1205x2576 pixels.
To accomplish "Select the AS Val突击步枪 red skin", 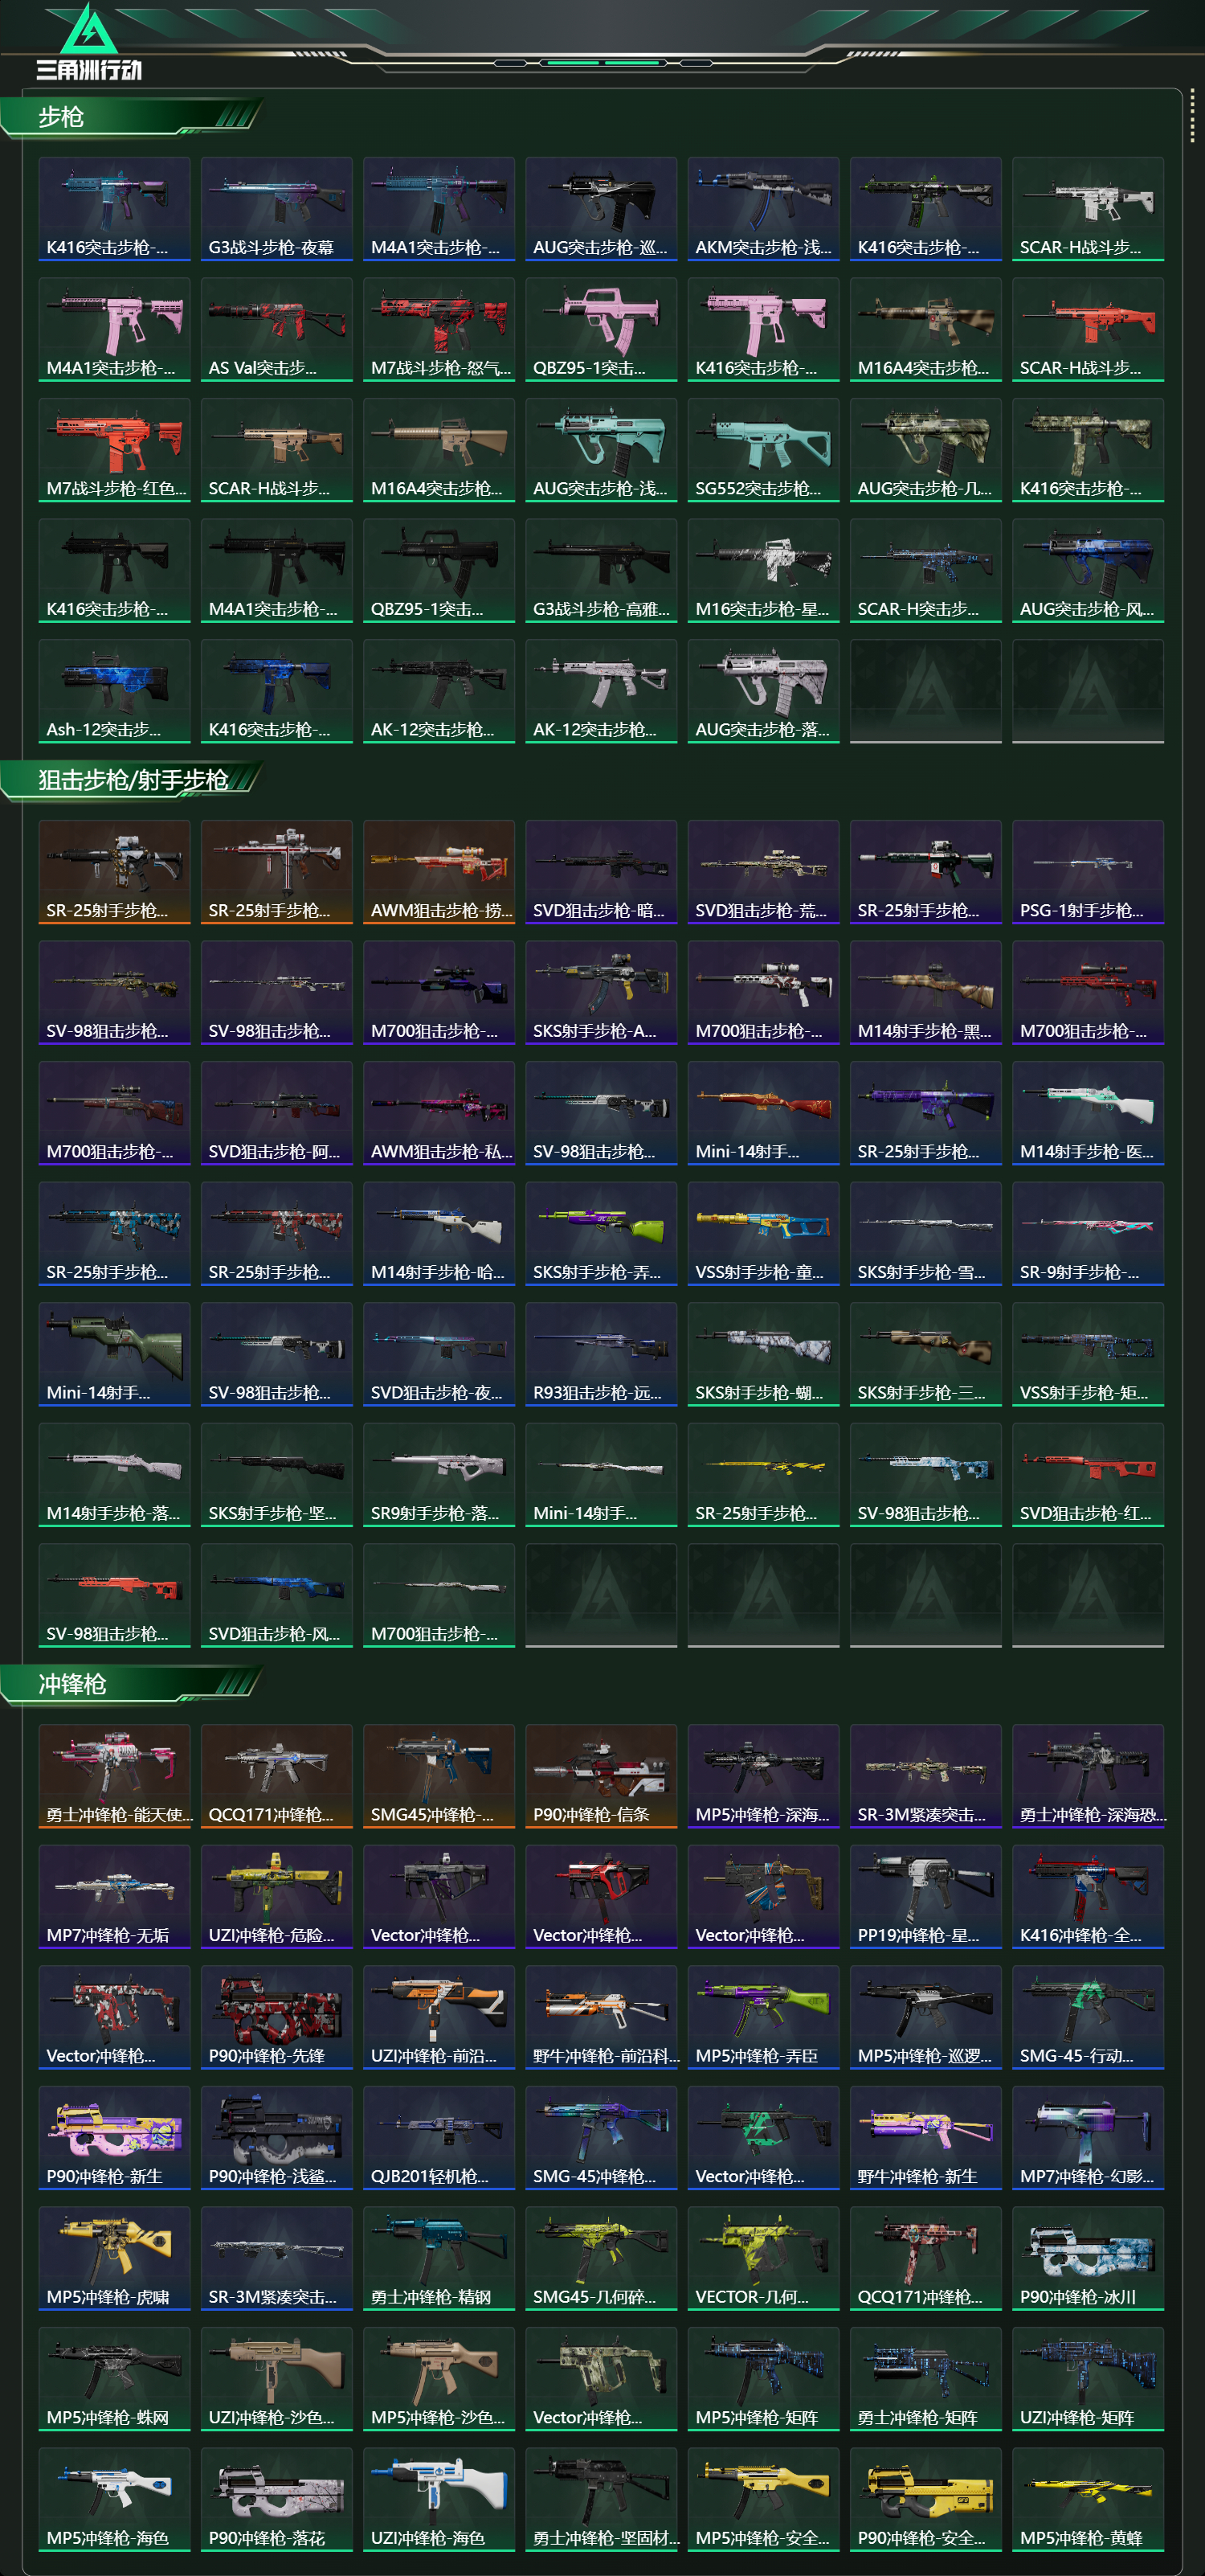I will (x=277, y=330).
